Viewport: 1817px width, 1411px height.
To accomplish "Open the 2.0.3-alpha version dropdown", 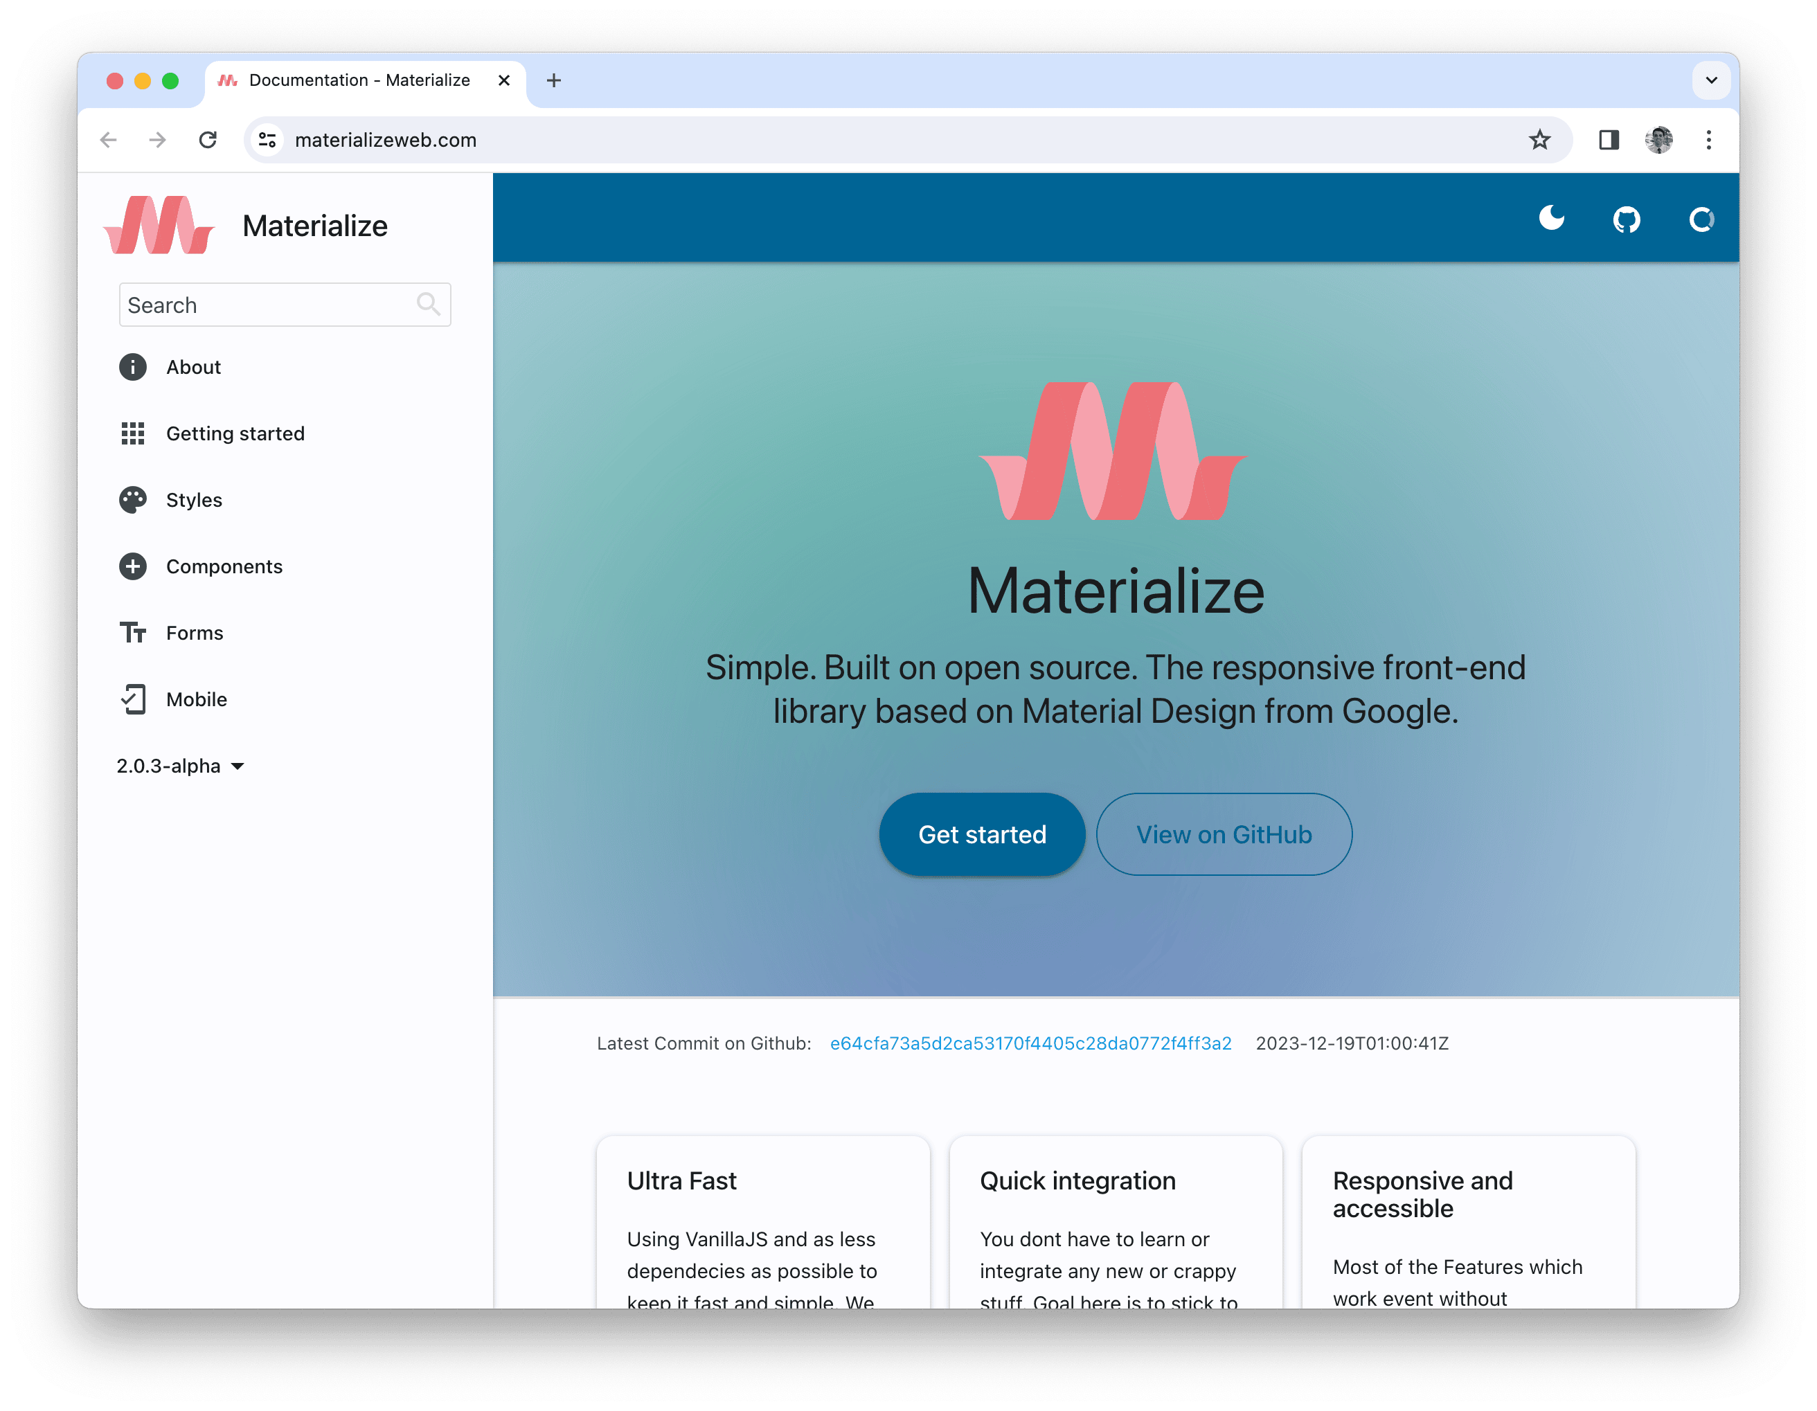I will [x=181, y=766].
